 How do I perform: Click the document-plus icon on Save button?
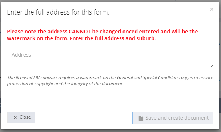pyautogui.click(x=141, y=118)
